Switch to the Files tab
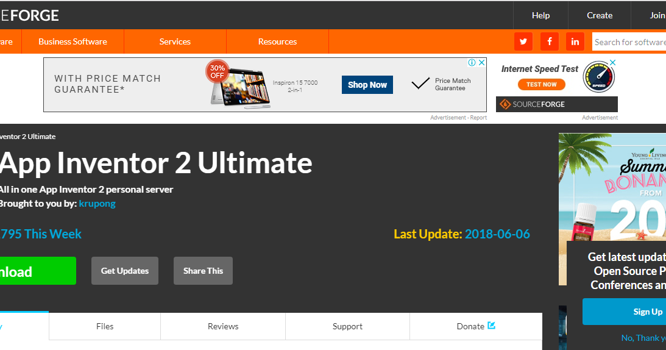Viewport: 666px width, 350px height. [105, 326]
